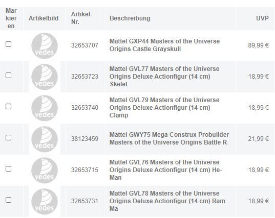275x218 pixels.
Task: Open the thumbnail for Mega Construx Probuilder
Action: click(45, 139)
